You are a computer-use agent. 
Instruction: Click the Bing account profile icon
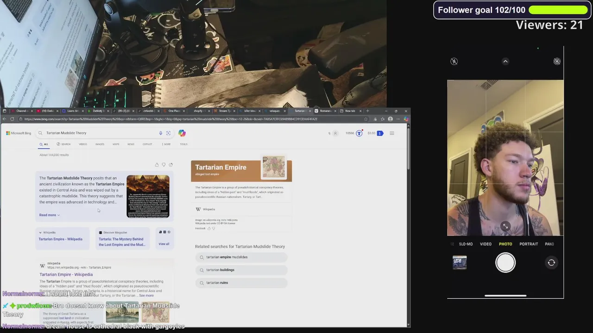click(335, 133)
